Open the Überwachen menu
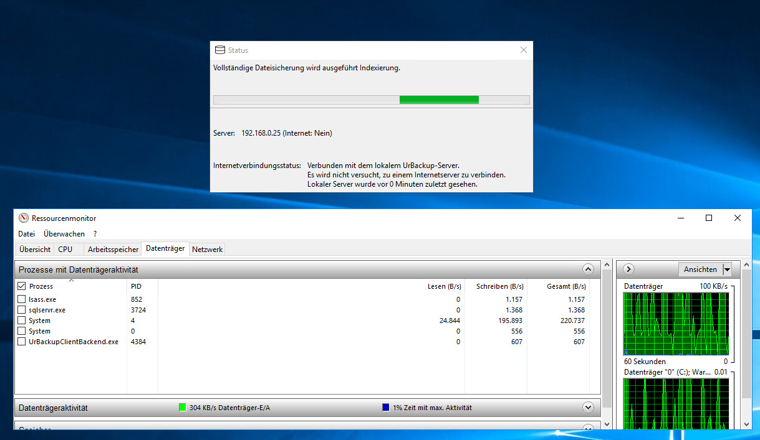This screenshot has height=440, width=760. (64, 234)
